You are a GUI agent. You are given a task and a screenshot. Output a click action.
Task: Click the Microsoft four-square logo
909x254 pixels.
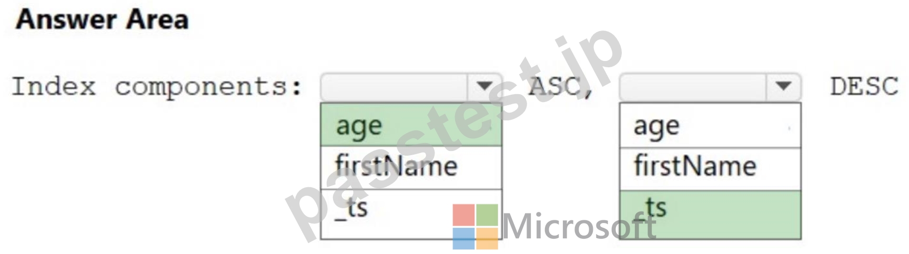coord(475,226)
